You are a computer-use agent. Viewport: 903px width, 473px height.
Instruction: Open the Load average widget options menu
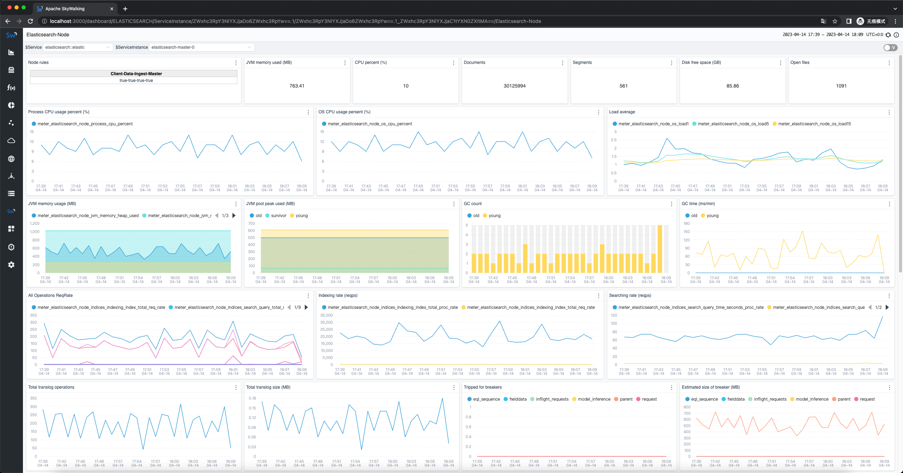[x=889, y=112]
